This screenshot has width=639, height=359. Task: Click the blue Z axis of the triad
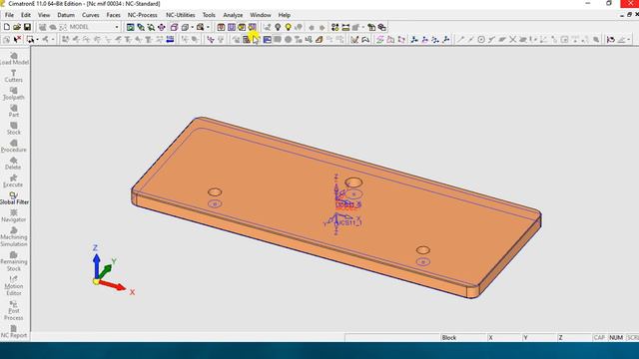pyautogui.click(x=97, y=266)
